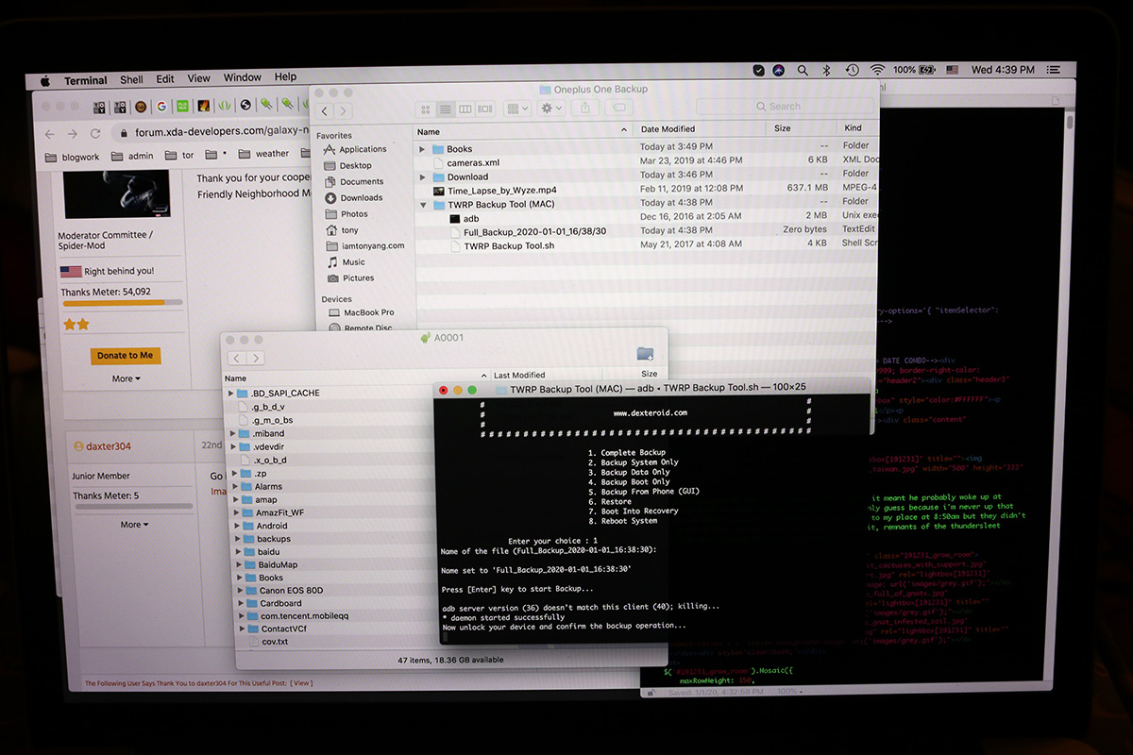Click the Donate to Me button
The height and width of the screenshot is (755, 1133).
click(x=126, y=356)
